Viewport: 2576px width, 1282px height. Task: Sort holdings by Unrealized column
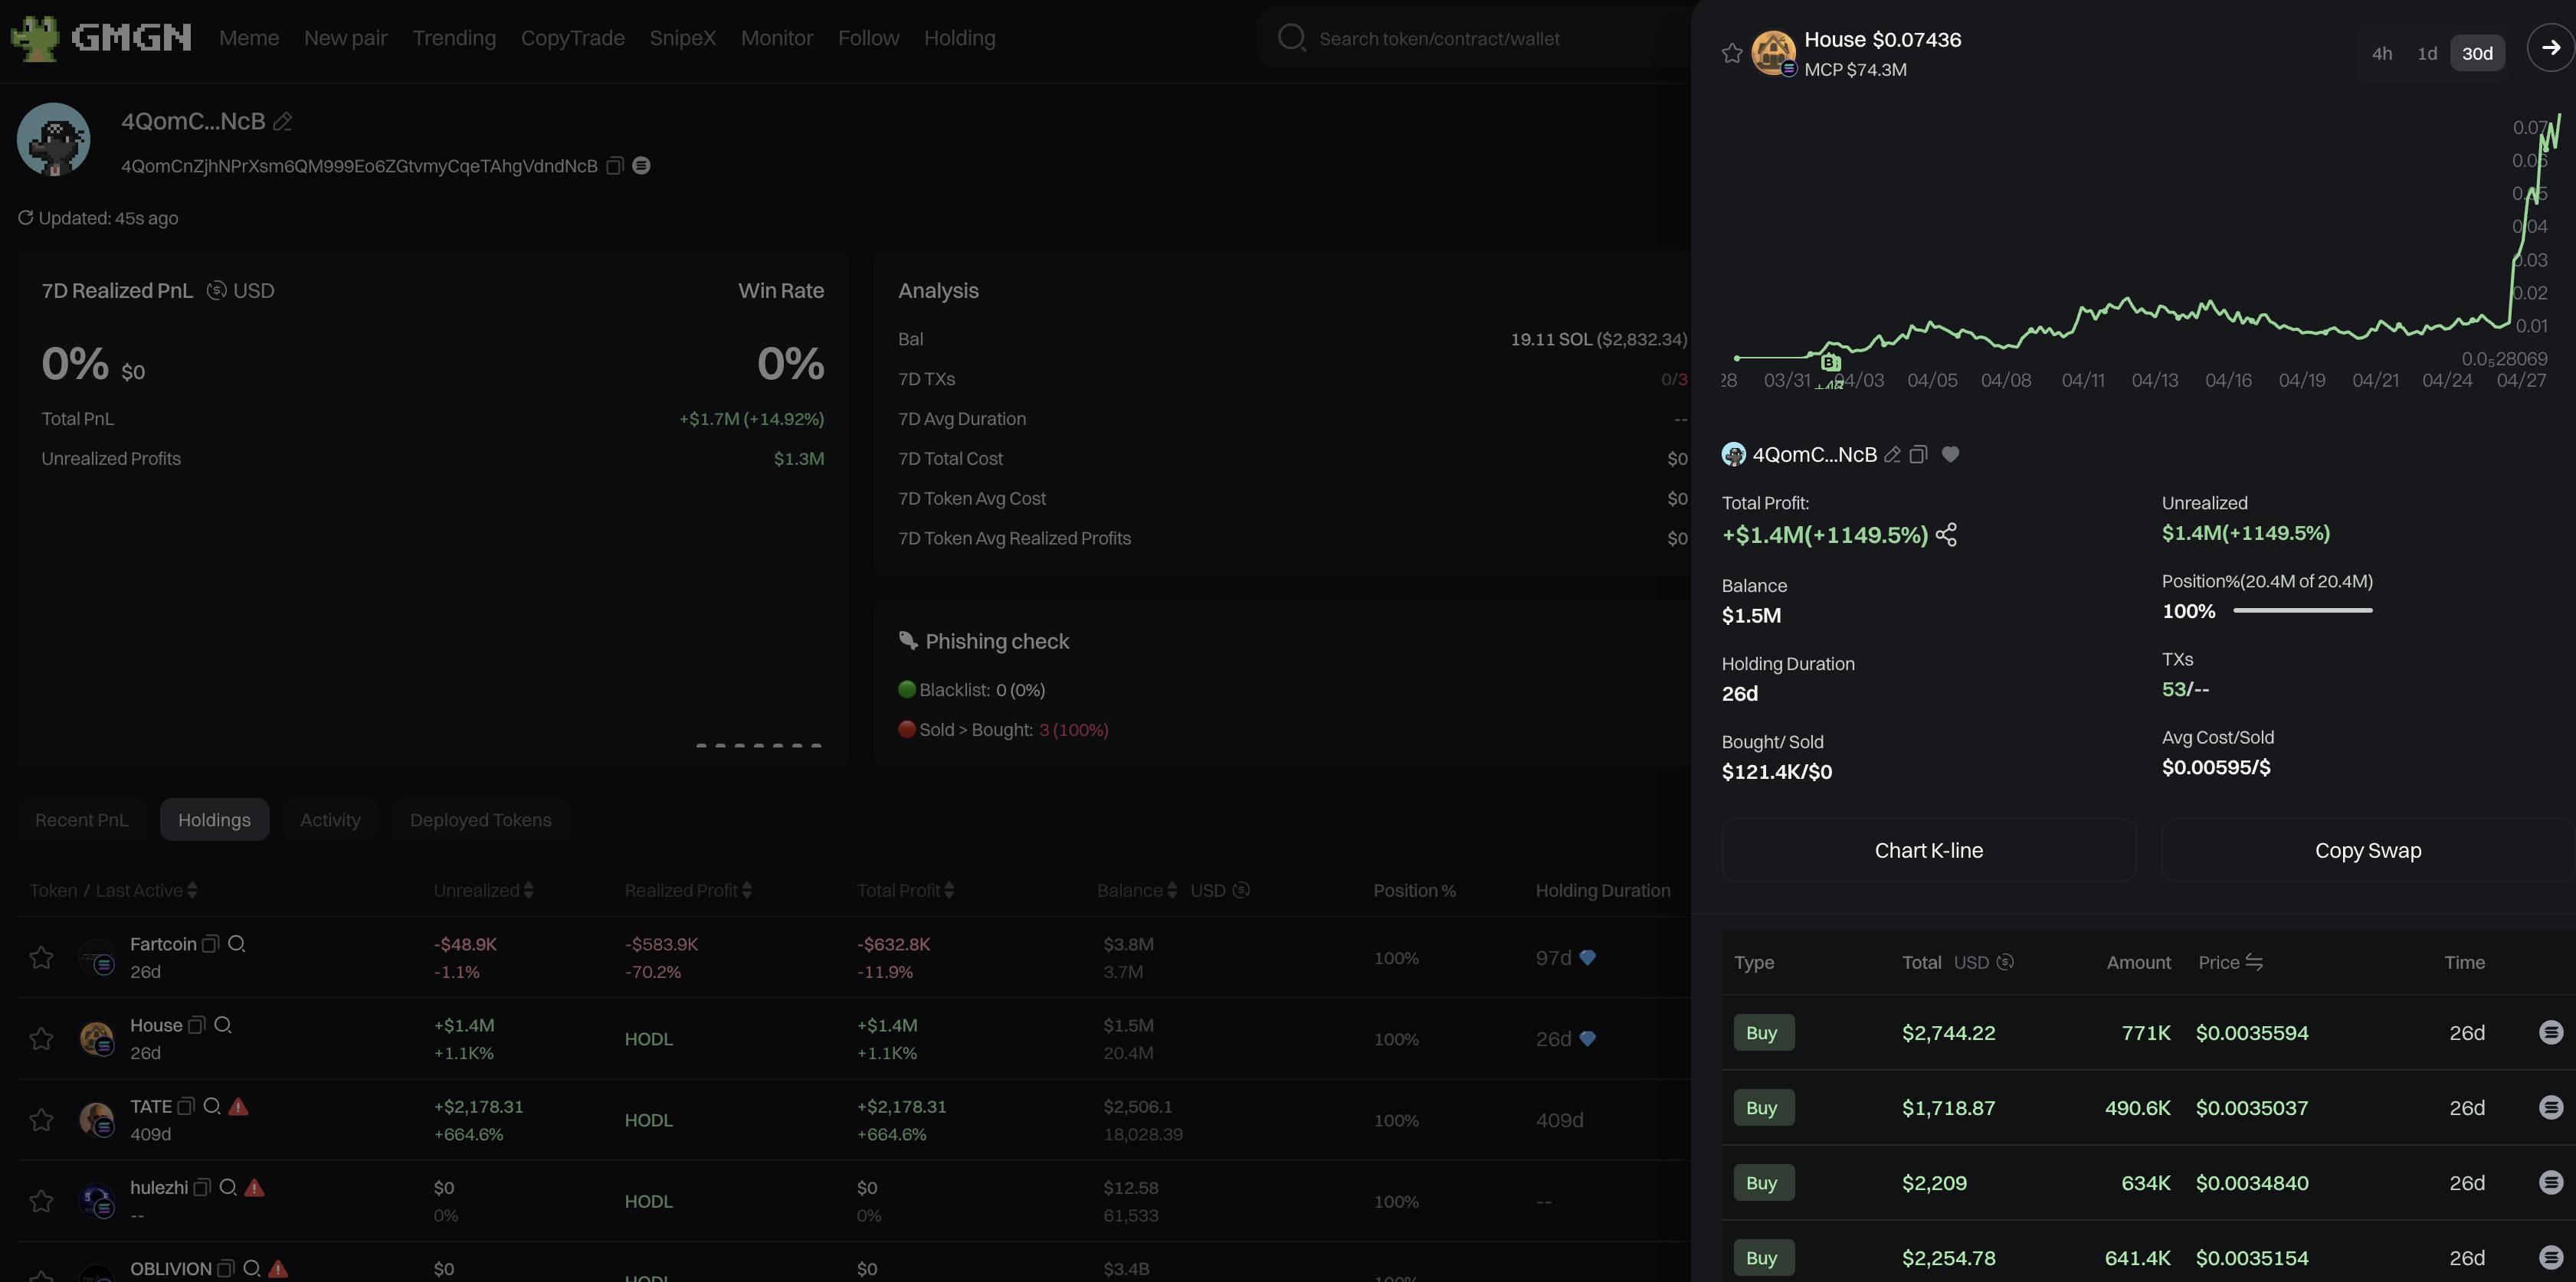coord(484,891)
